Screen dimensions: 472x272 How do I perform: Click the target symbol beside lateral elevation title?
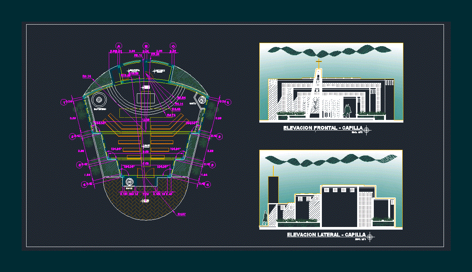tap(370, 237)
